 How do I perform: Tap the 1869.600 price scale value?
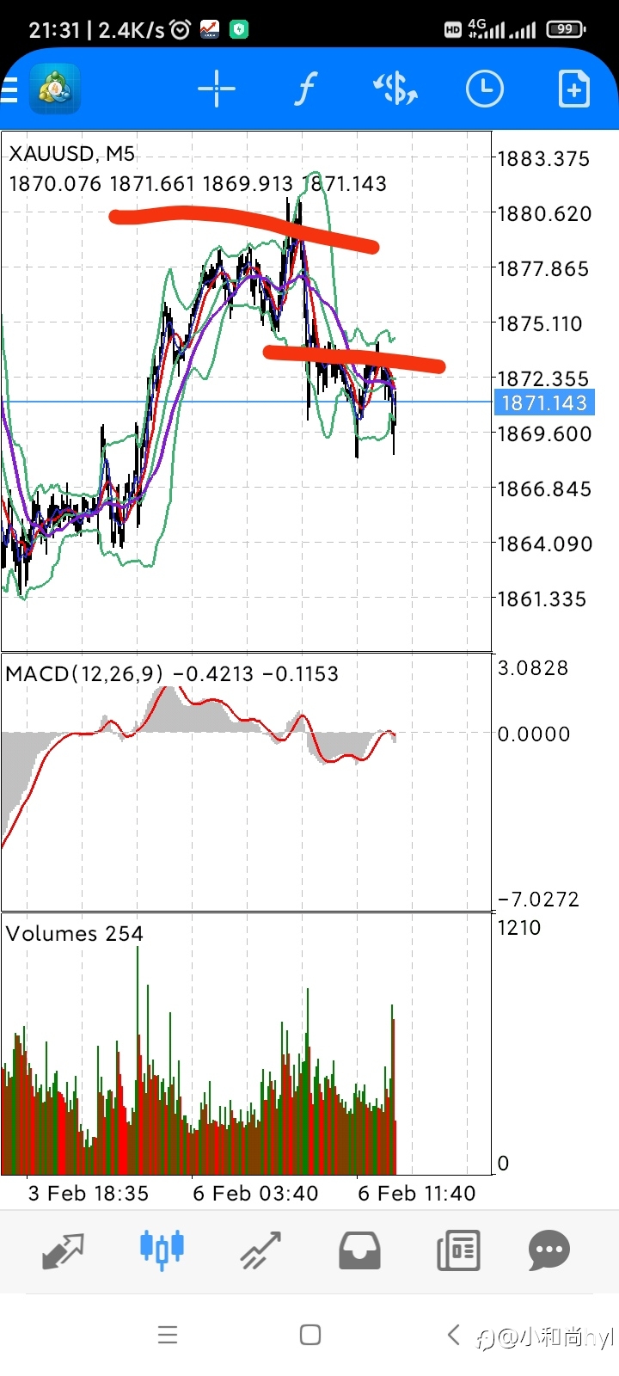pyautogui.click(x=544, y=434)
